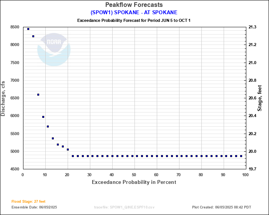Select the data point on the 20 percent gridline
This screenshot has width=269, height=215.
click(x=68, y=150)
